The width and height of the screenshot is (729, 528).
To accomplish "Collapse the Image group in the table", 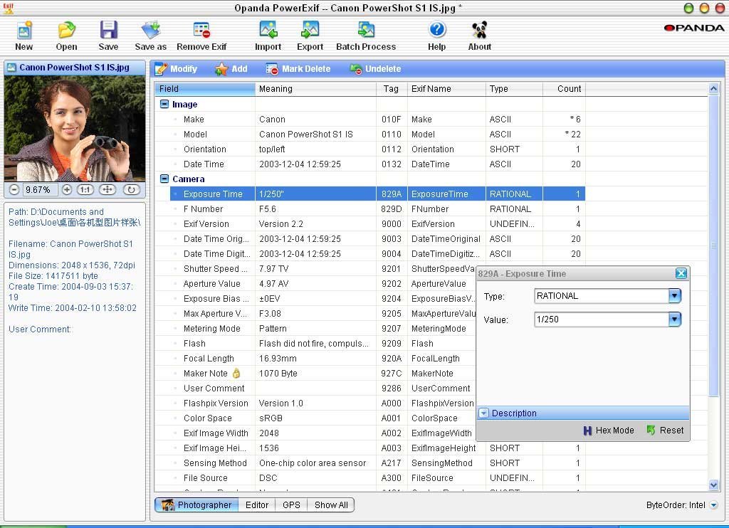I will (164, 104).
